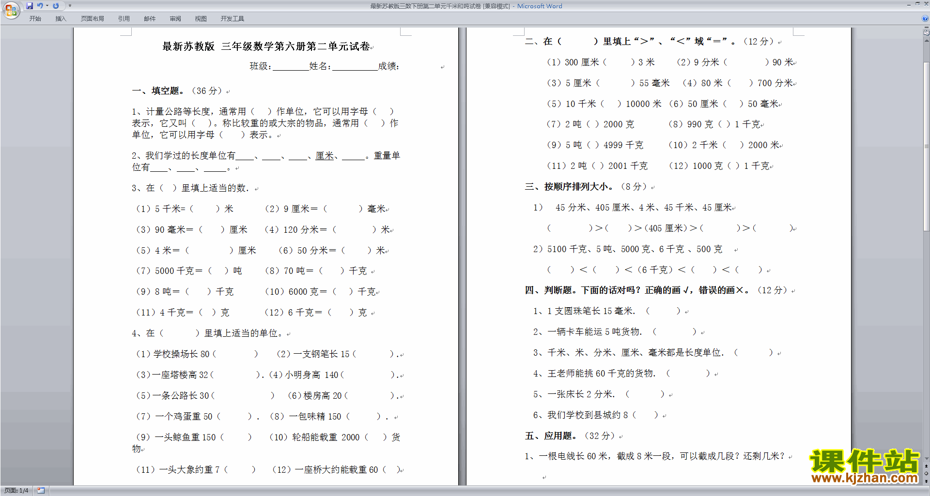Click item (12) 一座桥大约能载重 60

point(336,470)
